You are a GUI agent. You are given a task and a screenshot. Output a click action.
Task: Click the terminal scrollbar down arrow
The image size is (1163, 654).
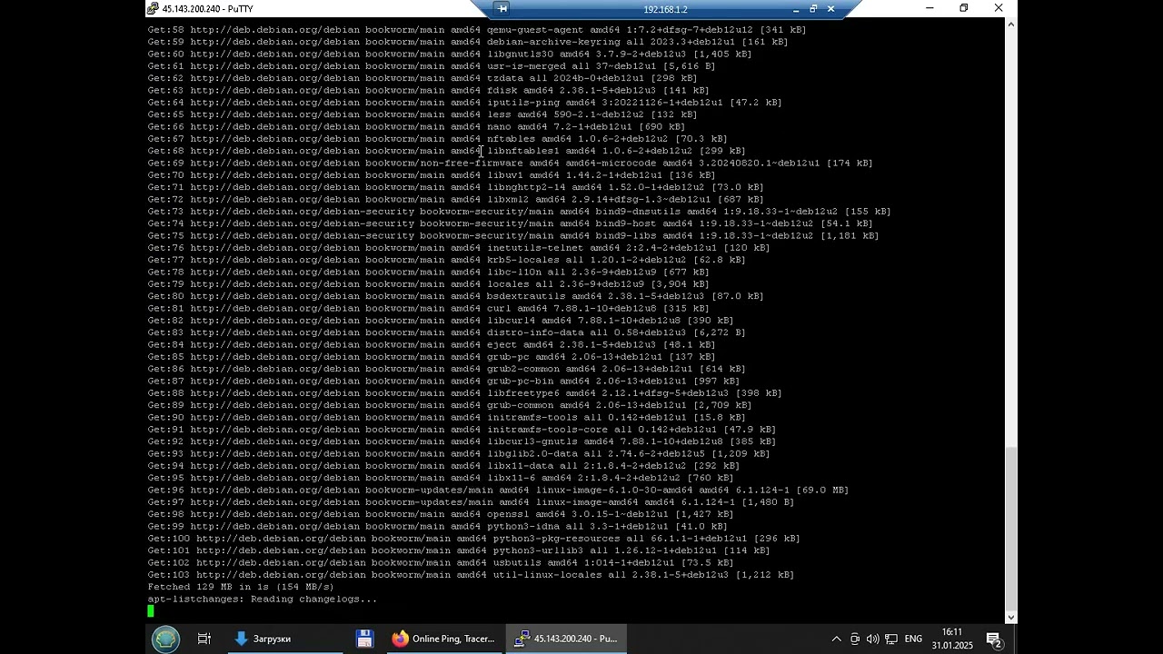pyautogui.click(x=1010, y=618)
